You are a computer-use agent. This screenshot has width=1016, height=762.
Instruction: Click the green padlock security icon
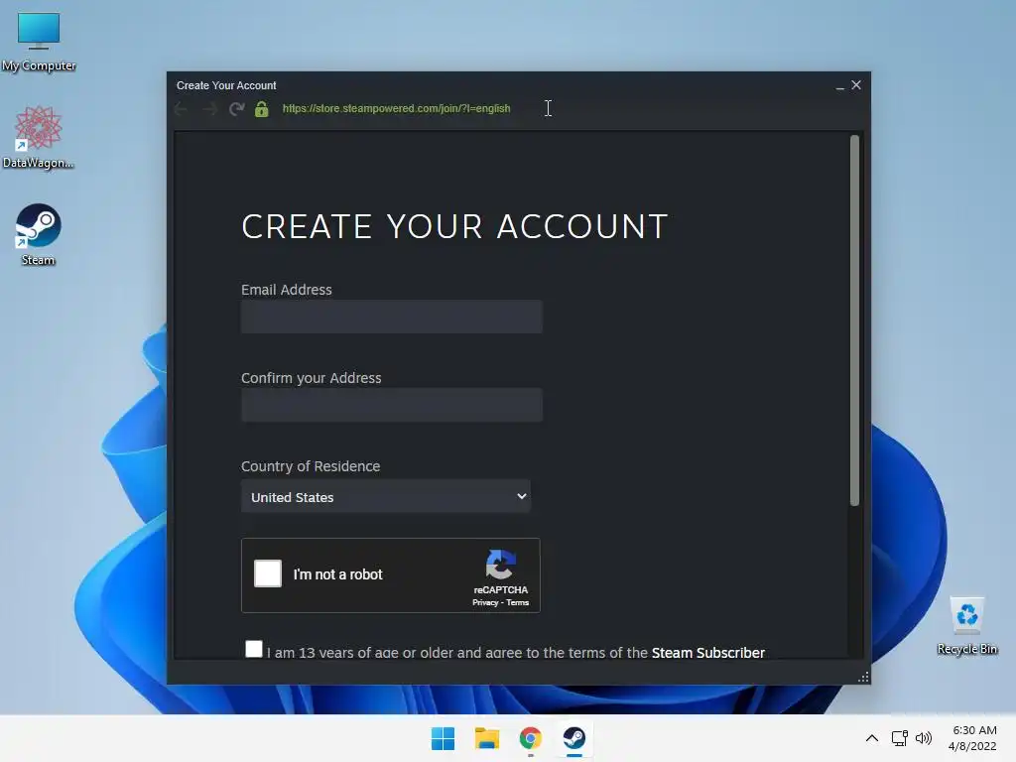[x=261, y=109]
